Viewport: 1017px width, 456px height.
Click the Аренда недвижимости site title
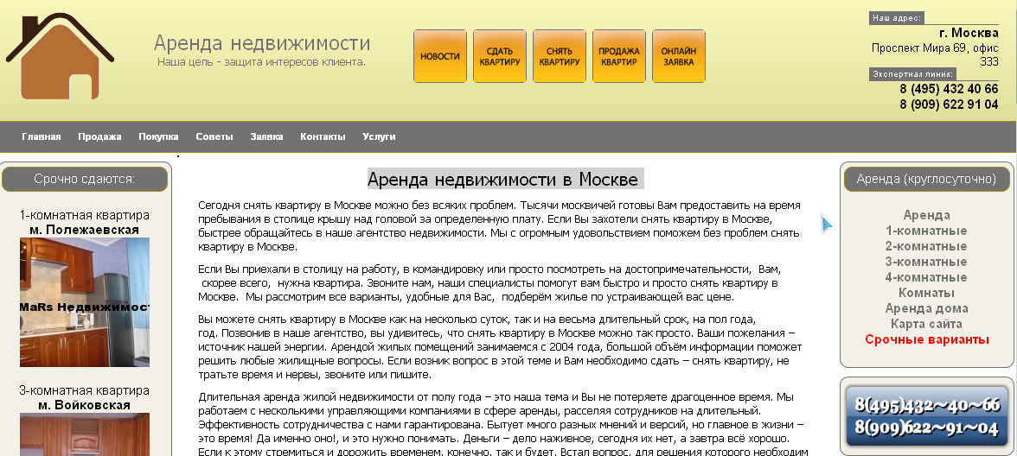coord(262,43)
